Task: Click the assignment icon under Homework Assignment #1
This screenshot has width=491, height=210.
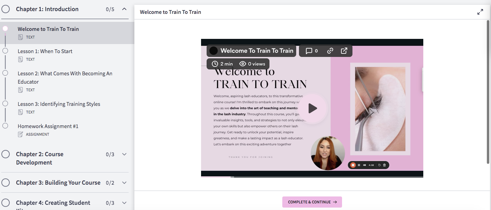Action: coord(20,134)
